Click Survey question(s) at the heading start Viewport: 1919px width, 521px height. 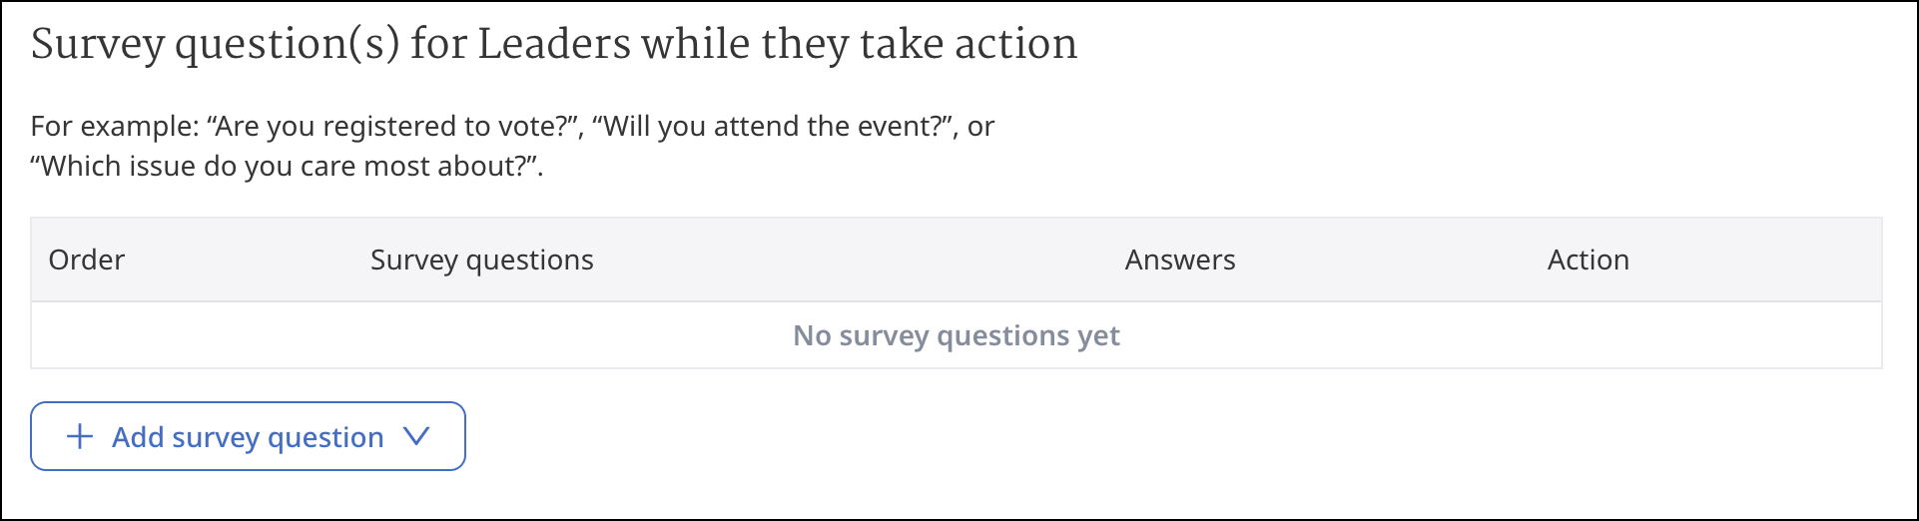[215, 45]
